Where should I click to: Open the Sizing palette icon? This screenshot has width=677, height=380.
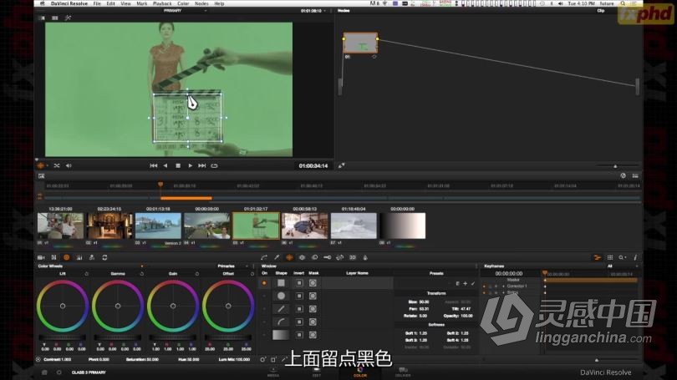tap(340, 257)
